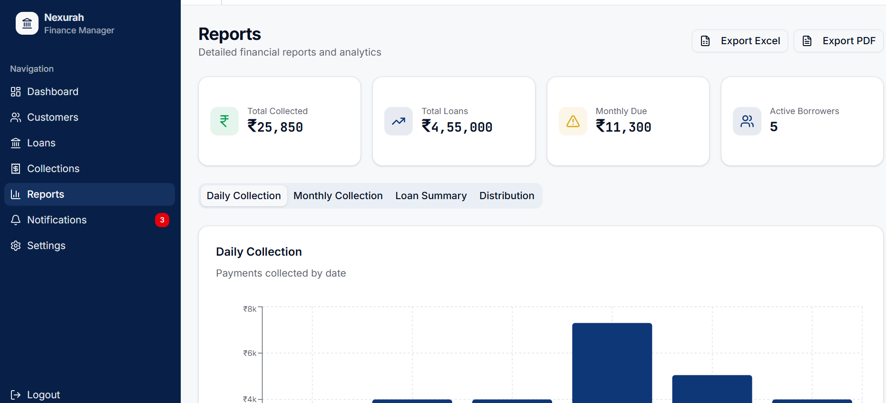The height and width of the screenshot is (403, 886).
Task: Click the green rupee Total Collected icon
Action: pos(224,121)
